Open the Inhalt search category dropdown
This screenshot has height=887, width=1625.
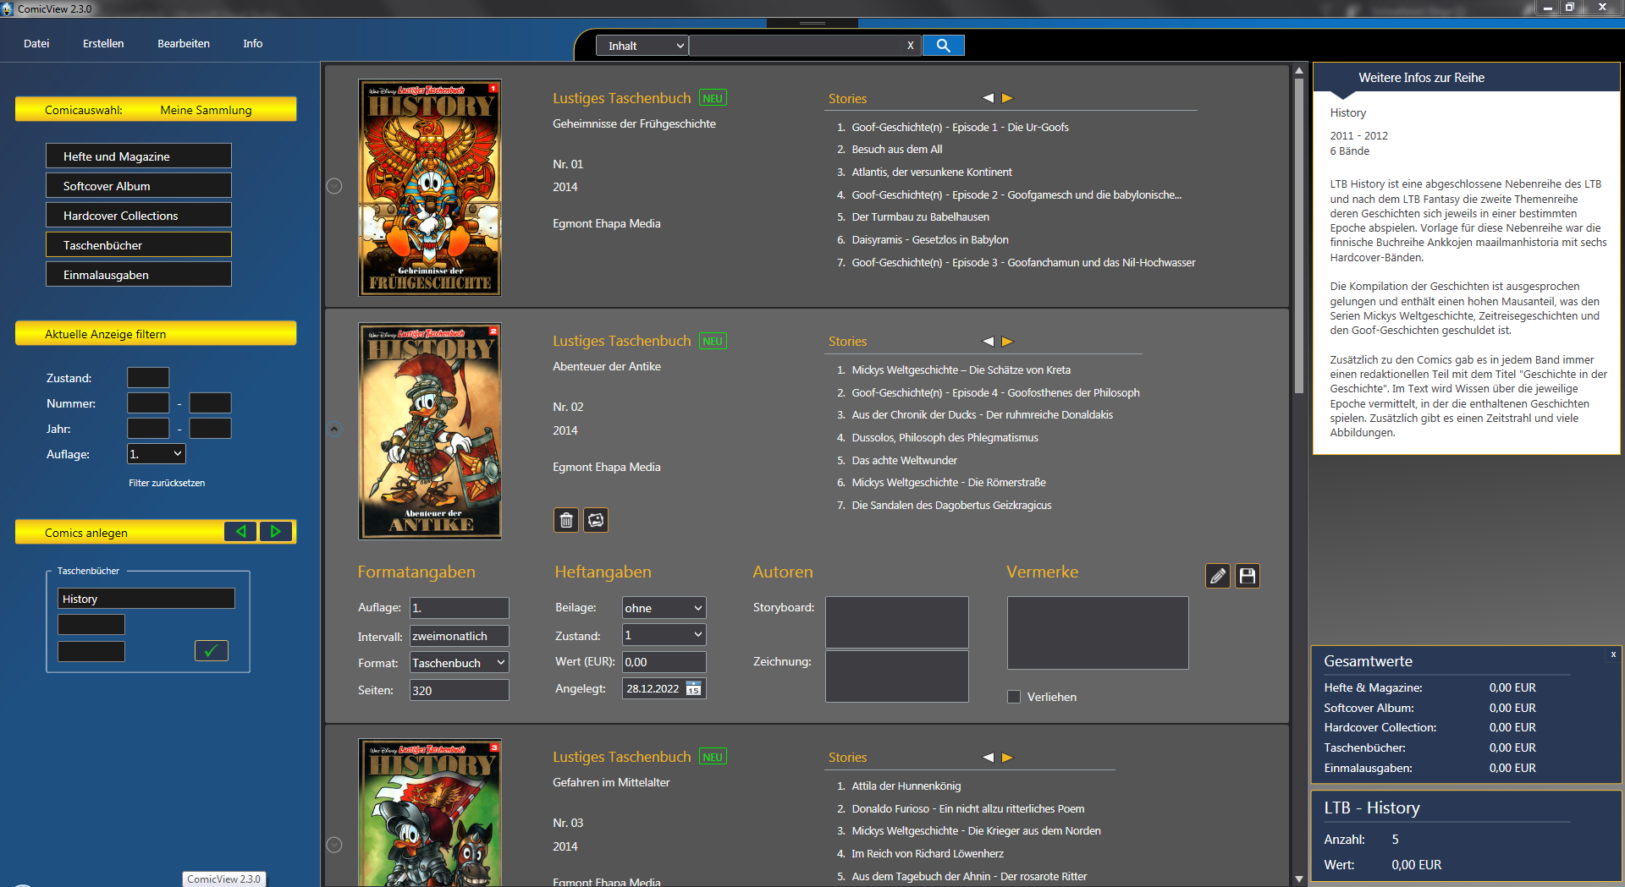pyautogui.click(x=642, y=46)
